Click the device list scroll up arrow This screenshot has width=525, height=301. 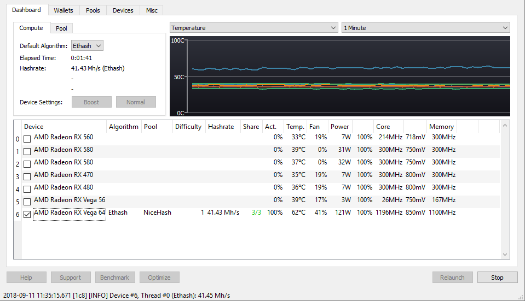pyautogui.click(x=505, y=125)
